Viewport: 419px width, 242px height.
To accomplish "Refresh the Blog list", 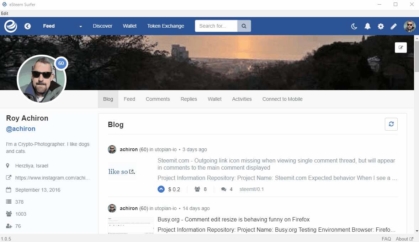I will pos(391,124).
